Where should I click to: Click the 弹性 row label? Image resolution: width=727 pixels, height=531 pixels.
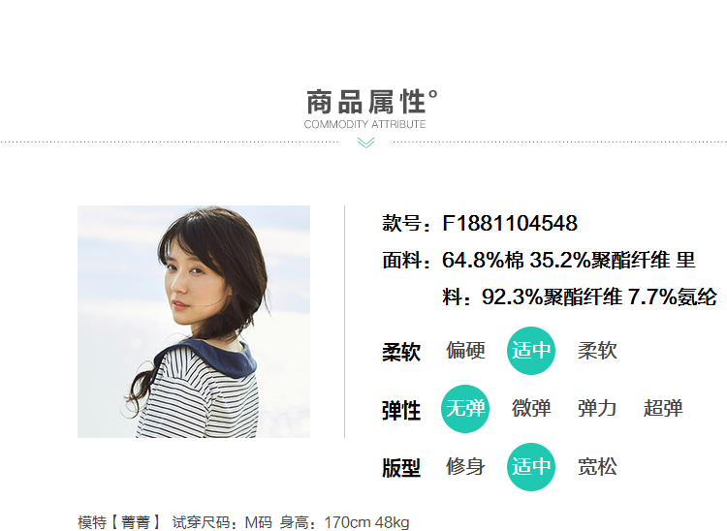tap(401, 411)
